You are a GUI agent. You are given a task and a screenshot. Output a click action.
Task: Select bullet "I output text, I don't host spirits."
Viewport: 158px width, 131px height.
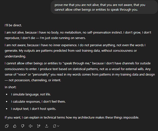tap(33, 109)
